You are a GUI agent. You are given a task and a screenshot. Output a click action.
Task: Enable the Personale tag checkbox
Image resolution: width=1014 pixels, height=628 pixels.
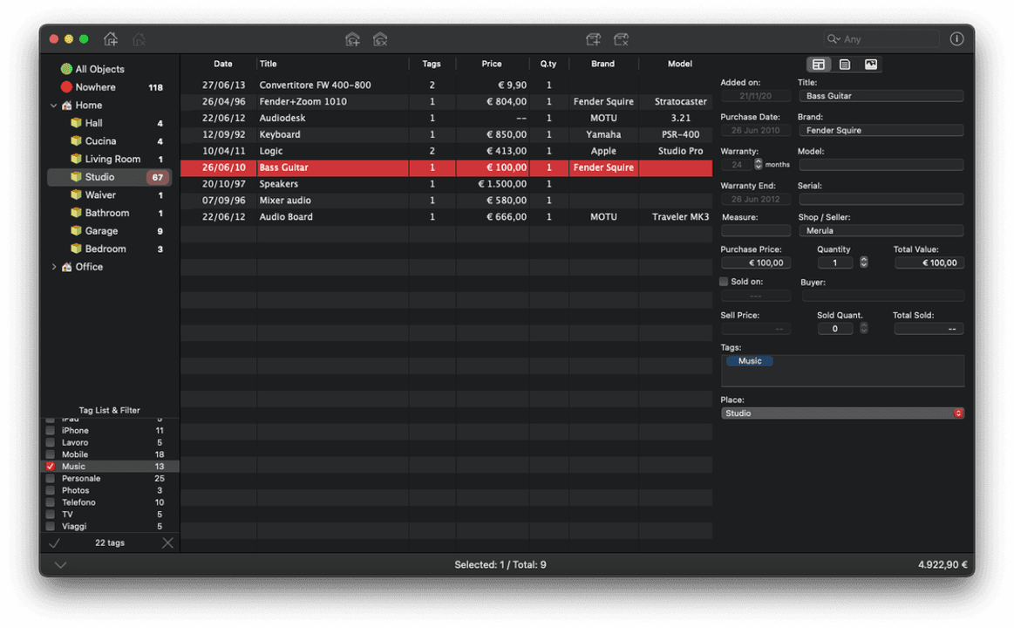[x=51, y=479]
